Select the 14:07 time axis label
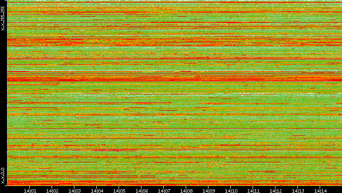The width and height of the screenshot is (342, 193). coord(164,191)
